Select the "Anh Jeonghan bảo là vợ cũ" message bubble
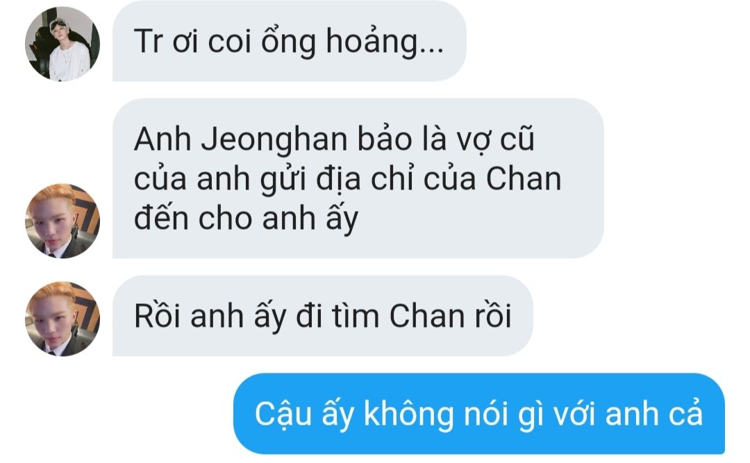Screen dimensions: 750x463 point(358,178)
